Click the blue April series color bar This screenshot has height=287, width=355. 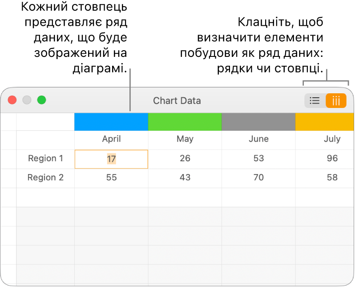pos(111,122)
